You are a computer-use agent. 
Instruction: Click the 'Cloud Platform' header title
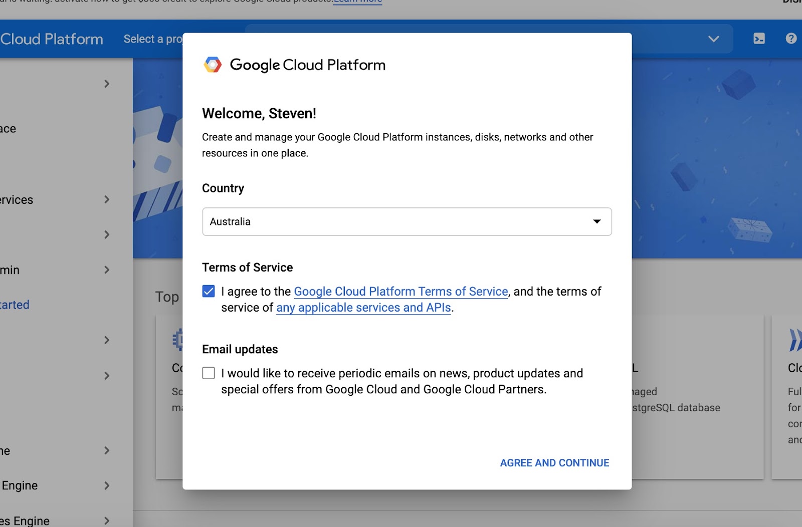[x=52, y=39]
